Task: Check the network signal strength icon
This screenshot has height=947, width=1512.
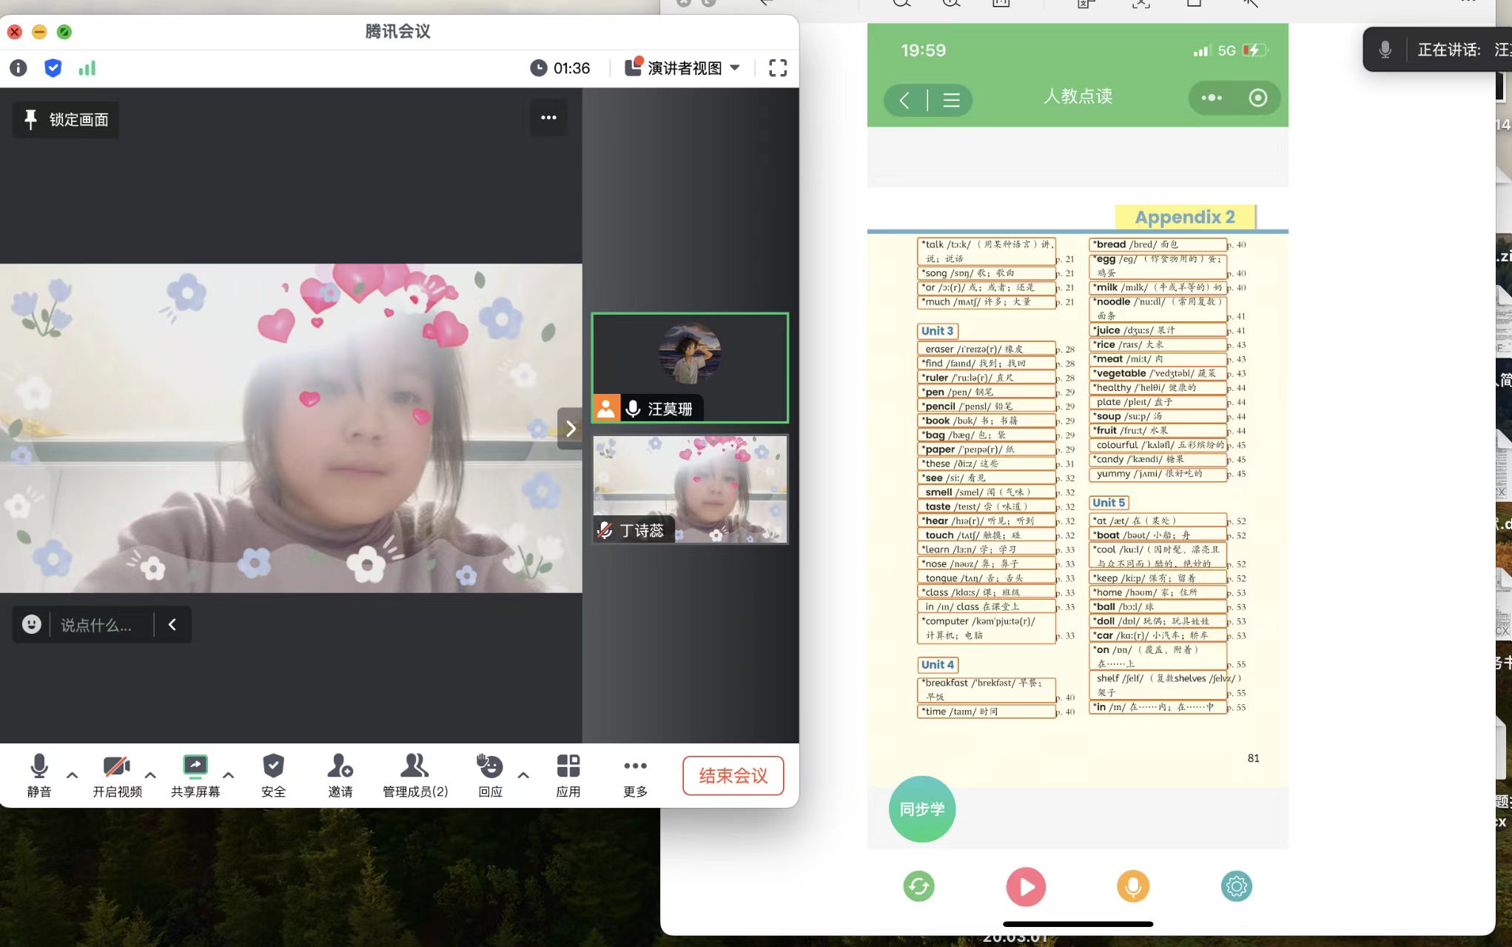Action: (x=87, y=68)
